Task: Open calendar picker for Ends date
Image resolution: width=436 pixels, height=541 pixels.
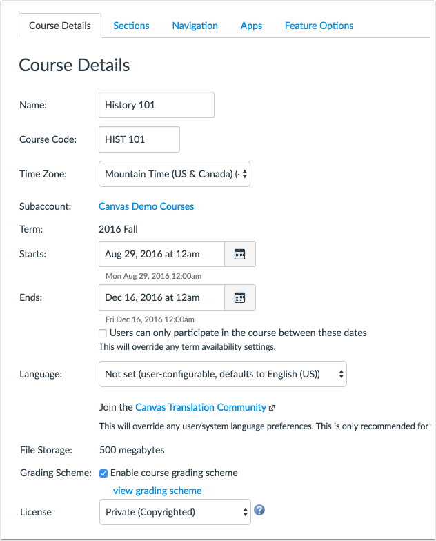Action: point(240,297)
